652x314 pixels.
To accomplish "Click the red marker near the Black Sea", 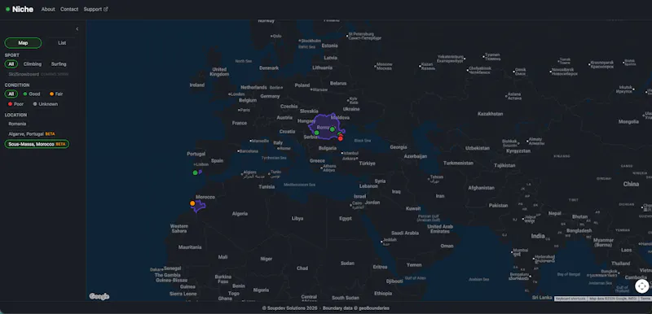I will pyautogui.click(x=341, y=138).
